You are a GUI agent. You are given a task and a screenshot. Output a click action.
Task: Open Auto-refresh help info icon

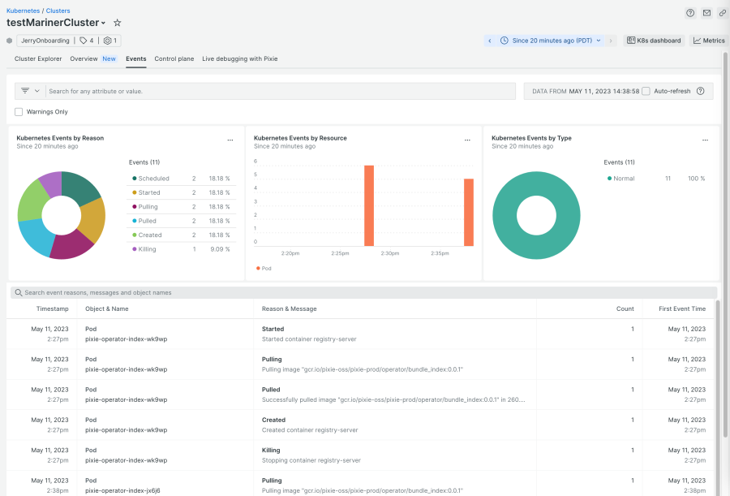point(700,91)
